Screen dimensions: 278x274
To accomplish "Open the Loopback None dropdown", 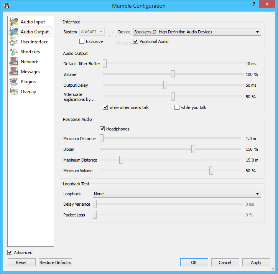I will coord(177,194).
